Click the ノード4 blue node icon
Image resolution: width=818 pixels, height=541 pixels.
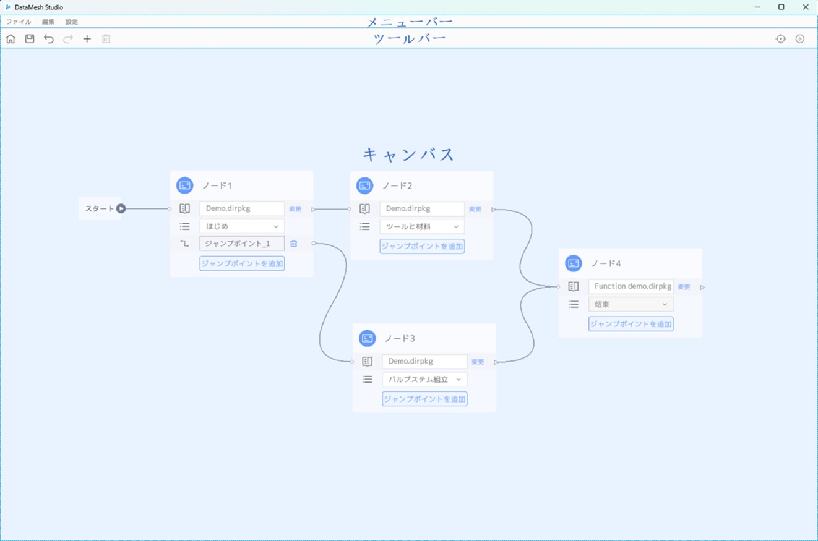(x=573, y=263)
